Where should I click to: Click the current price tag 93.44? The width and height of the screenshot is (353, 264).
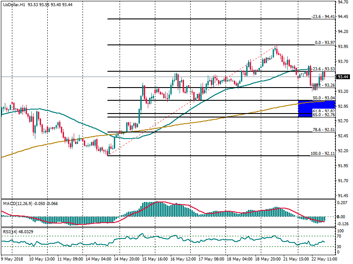345,77
